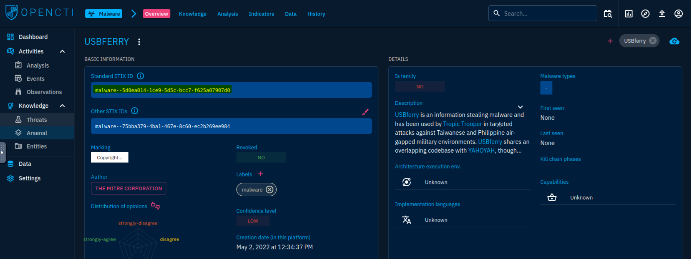691x259 pixels.
Task: Click the Revoked NO chip
Action: pos(261,158)
